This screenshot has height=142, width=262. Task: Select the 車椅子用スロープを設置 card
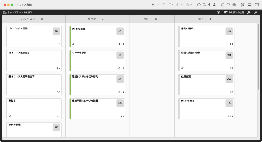click(x=97, y=109)
